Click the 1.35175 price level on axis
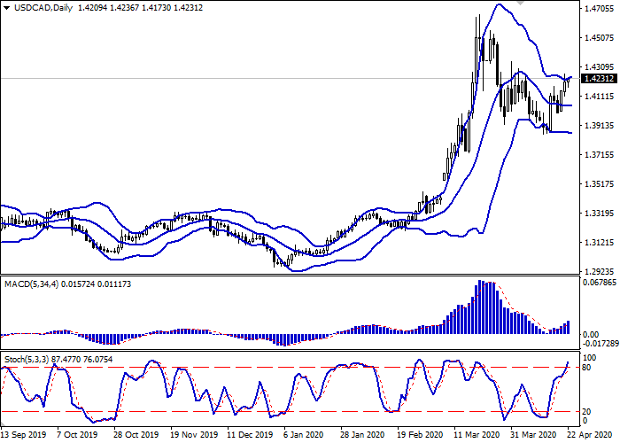The image size is (620, 443). coord(600,184)
